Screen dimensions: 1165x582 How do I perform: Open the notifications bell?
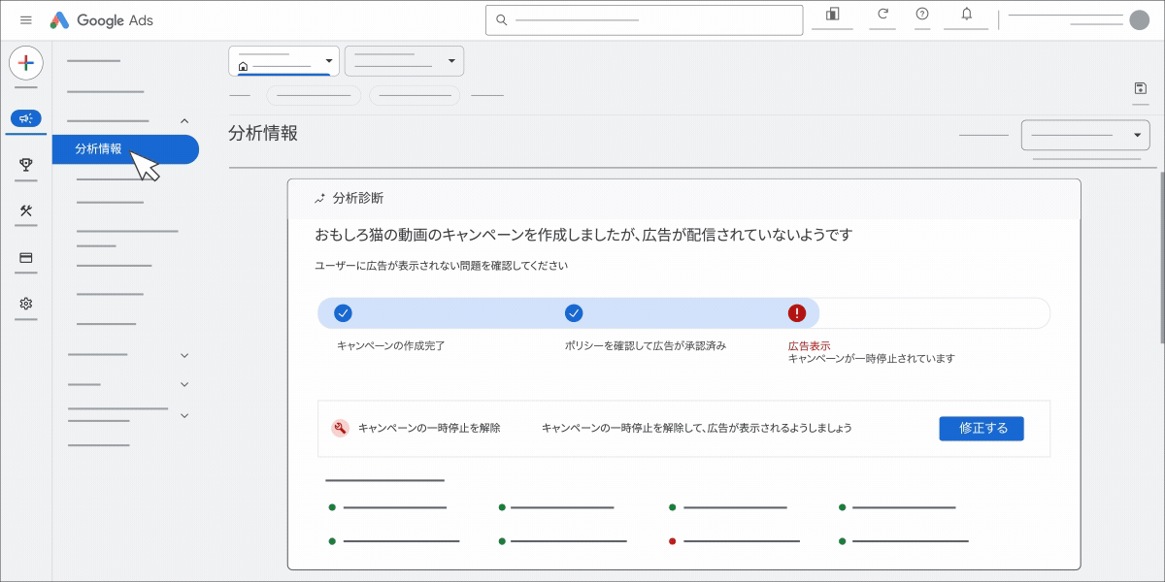pyautogui.click(x=965, y=16)
